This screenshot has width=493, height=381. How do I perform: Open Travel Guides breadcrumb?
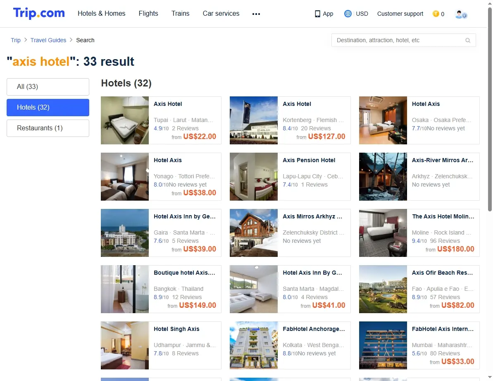pyautogui.click(x=48, y=40)
